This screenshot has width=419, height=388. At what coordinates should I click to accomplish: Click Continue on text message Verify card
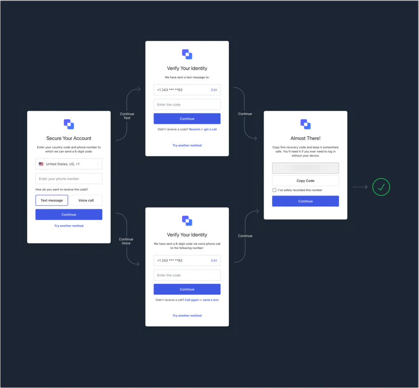(187, 119)
